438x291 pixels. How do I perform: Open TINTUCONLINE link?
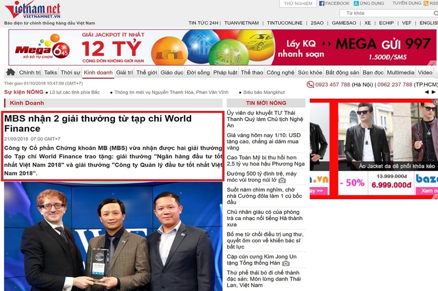click(285, 23)
